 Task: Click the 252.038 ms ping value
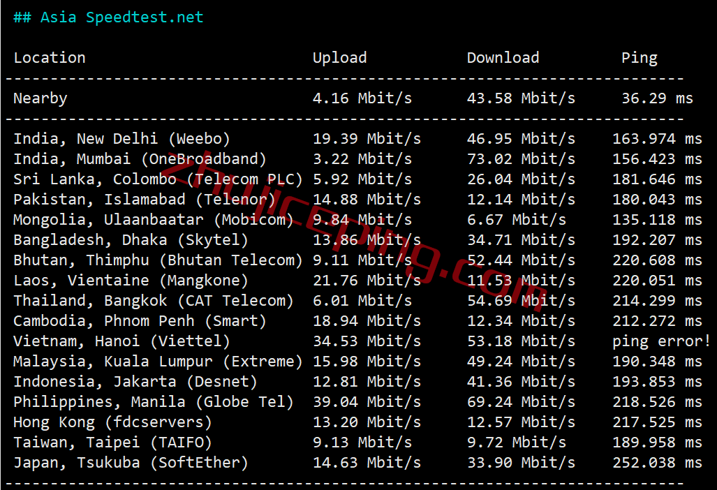pos(657,463)
